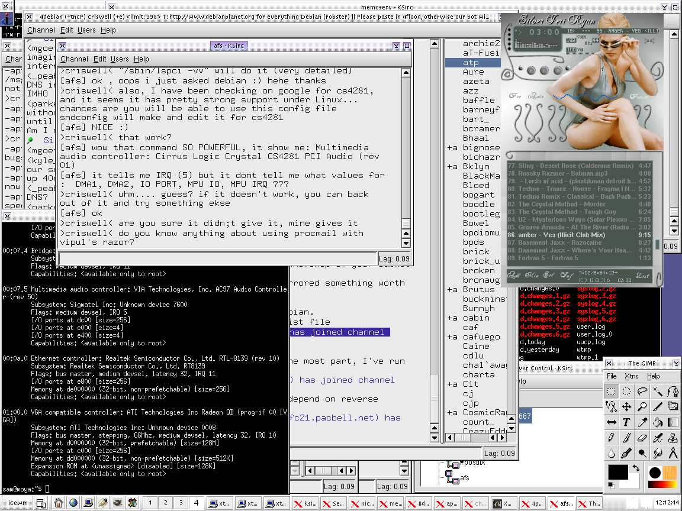Choose the Text tool in GIMP
Viewport: 682px width, 511px height.
click(626, 422)
